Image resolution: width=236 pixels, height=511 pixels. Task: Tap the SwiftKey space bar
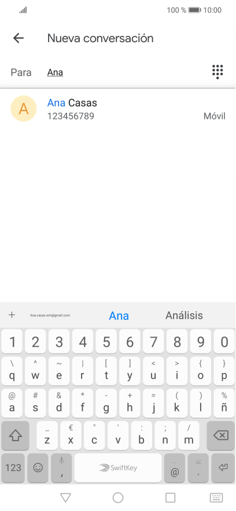(118, 468)
